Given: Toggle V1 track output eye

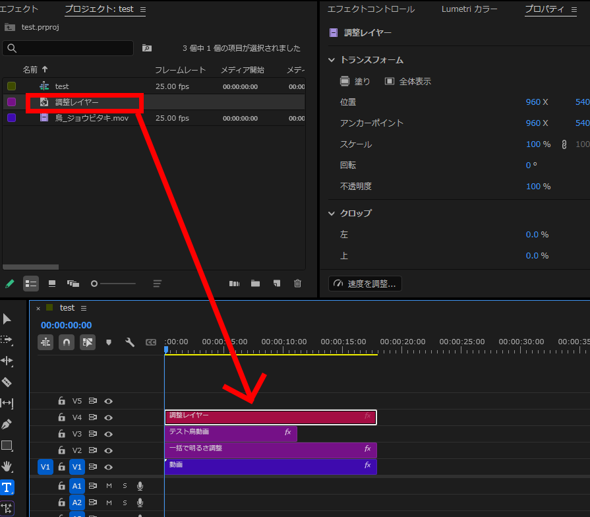Looking at the screenshot, I should tap(108, 467).
